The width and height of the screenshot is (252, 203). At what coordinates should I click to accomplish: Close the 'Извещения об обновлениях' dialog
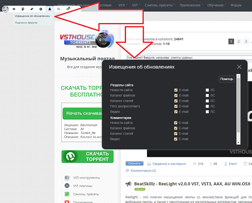click(239, 67)
